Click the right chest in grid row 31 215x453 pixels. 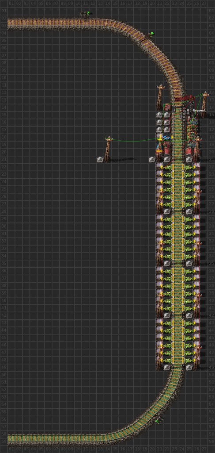(196, 234)
